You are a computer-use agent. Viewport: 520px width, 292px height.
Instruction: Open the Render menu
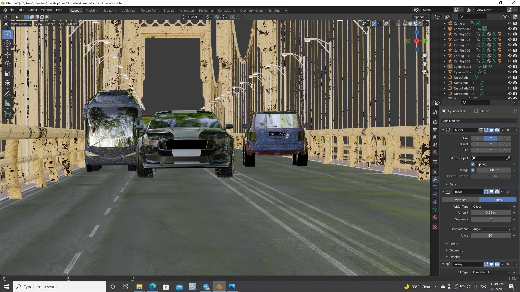pos(32,10)
